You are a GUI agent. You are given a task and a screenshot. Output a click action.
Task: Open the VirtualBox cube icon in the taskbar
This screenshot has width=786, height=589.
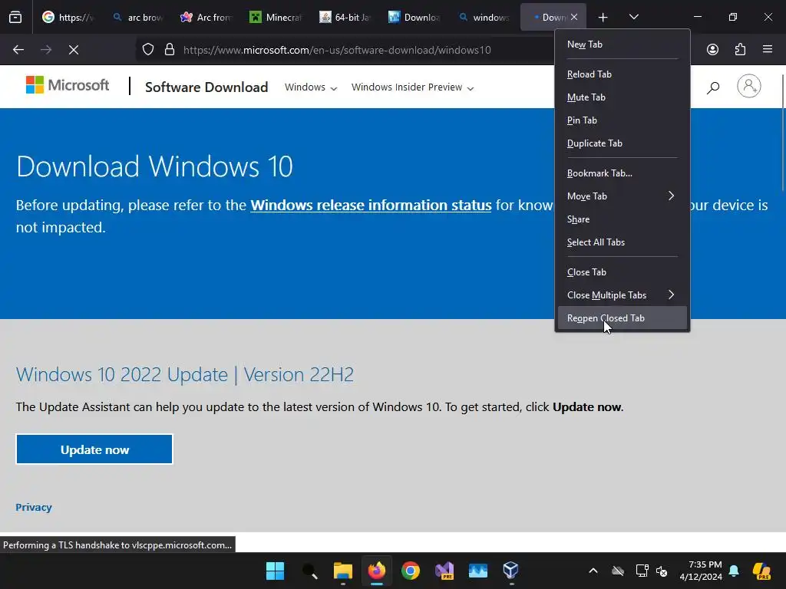pyautogui.click(x=510, y=571)
